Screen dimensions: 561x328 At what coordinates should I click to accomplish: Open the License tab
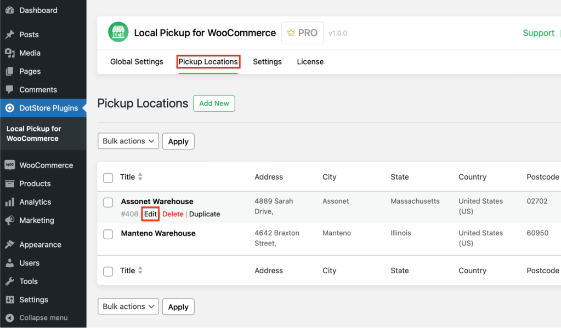coord(310,61)
